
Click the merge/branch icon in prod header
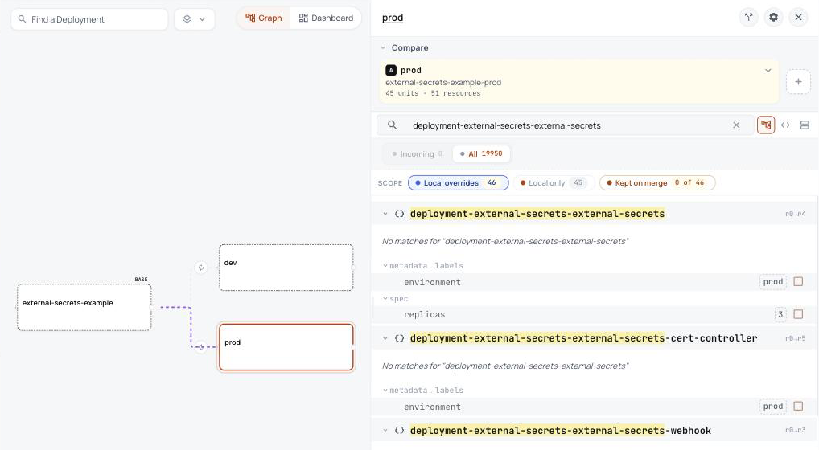tap(748, 17)
